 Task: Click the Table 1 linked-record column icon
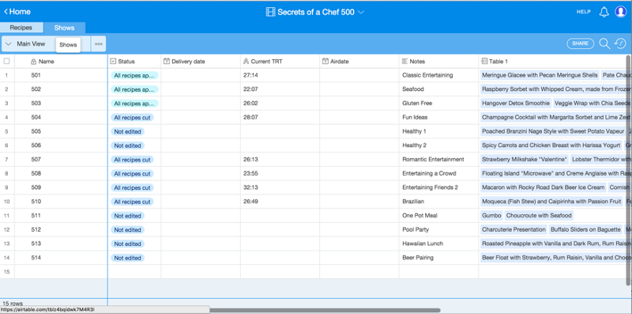click(x=484, y=62)
